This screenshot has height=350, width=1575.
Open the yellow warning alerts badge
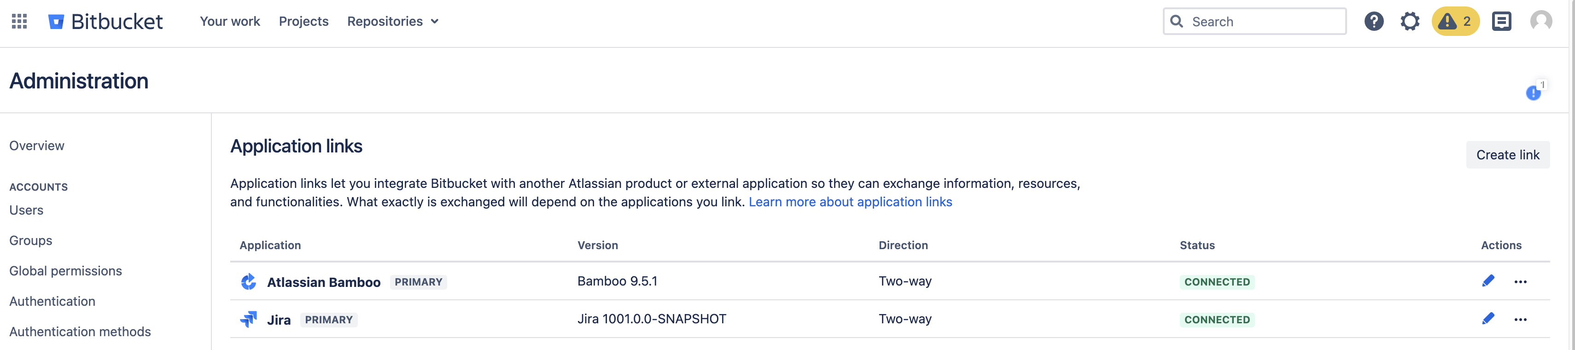(1455, 22)
